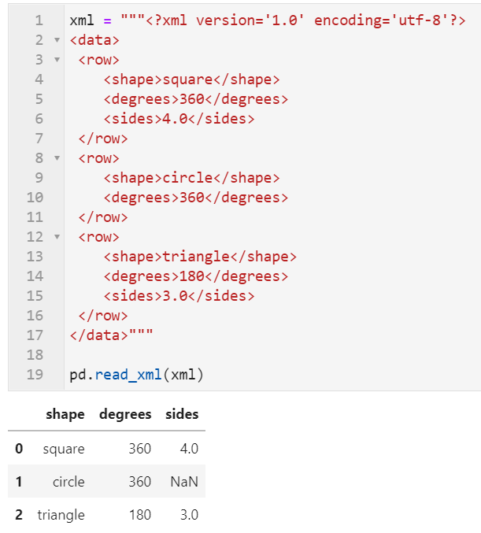Viewport: 481px width, 533px height.
Task: Click the NaN cell in circle row
Action: [184, 482]
